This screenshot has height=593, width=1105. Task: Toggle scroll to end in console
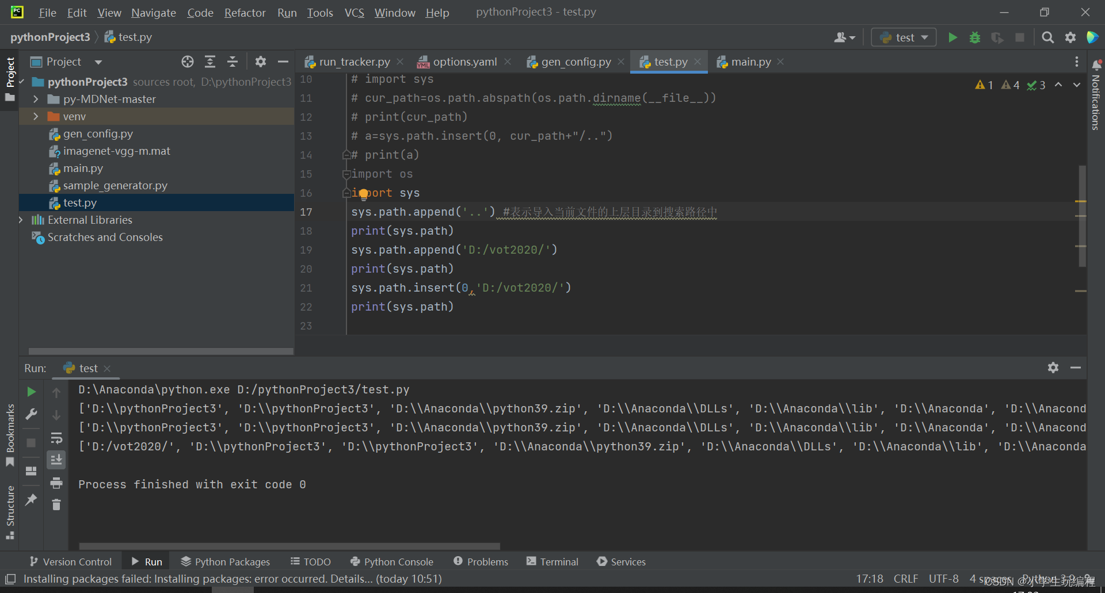click(56, 460)
